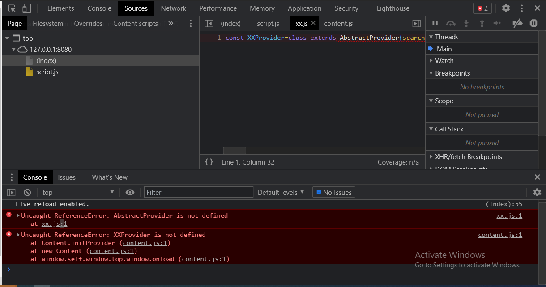Viewport: 546px width, 287px height.
Task: Open the Default levels dropdown
Action: pyautogui.click(x=281, y=192)
